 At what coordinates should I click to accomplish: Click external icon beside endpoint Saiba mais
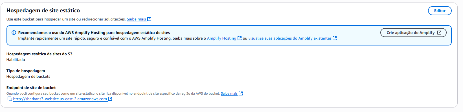tap(241, 93)
